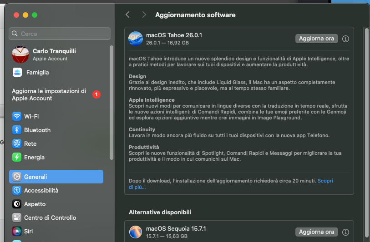Image resolution: width=370 pixels, height=242 pixels.
Task: Click the sidebar scrollbar
Action: 112,103
